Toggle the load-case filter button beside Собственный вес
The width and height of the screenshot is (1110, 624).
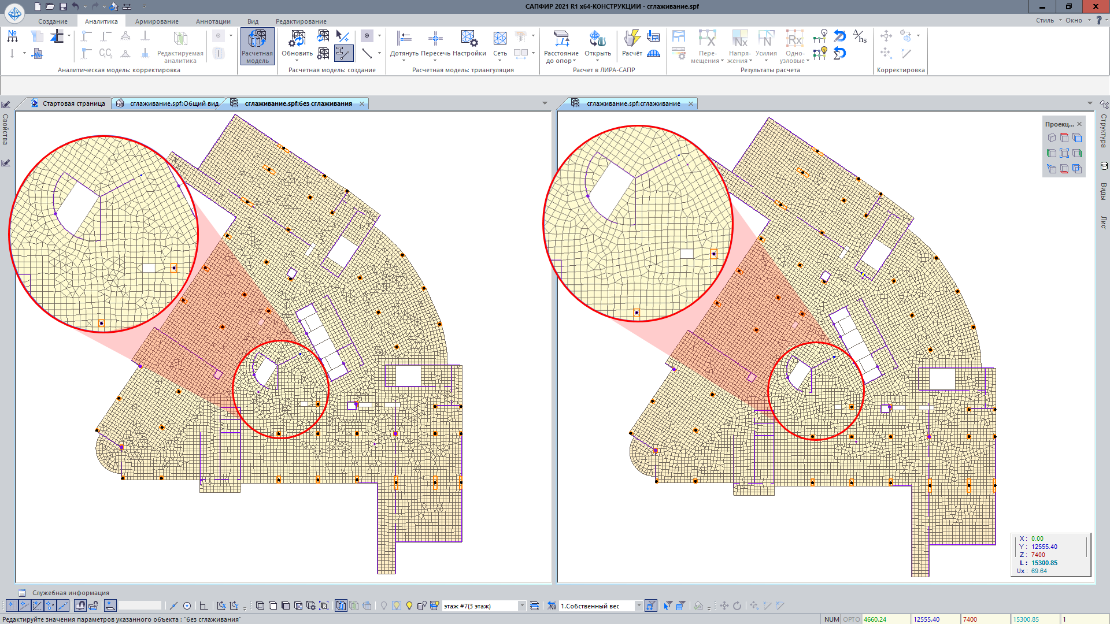click(651, 606)
